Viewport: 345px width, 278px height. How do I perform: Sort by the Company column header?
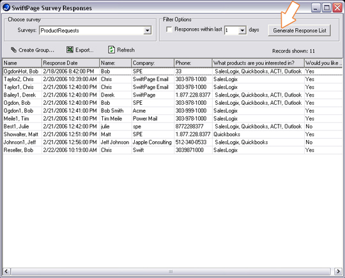coord(153,63)
